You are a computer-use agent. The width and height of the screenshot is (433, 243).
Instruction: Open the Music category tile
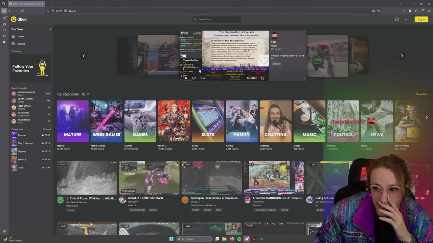click(x=310, y=121)
